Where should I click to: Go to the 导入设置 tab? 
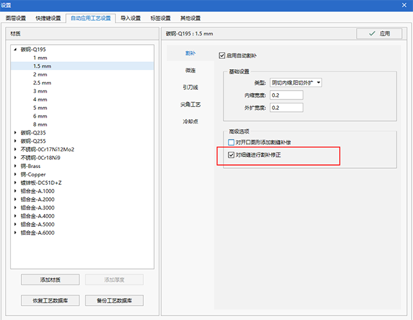pos(130,18)
